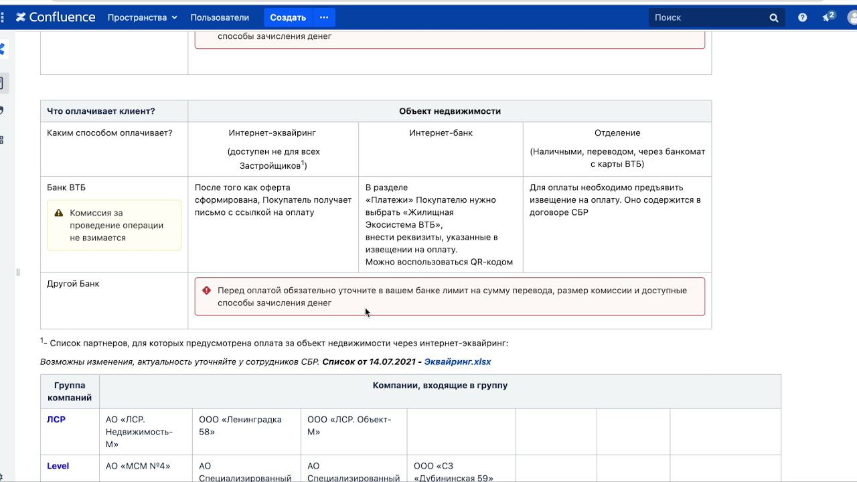Open space settings gear at sidebar bottom
857x482 pixels.
2,477
